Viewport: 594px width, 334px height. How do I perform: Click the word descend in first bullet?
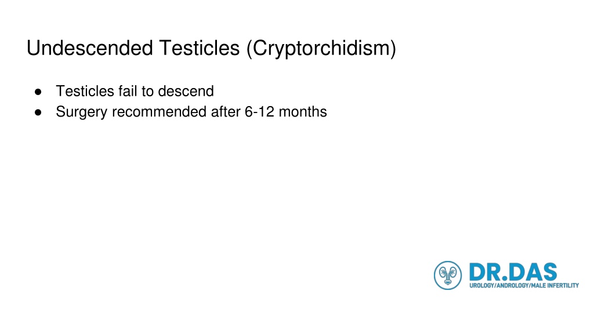tap(186, 91)
